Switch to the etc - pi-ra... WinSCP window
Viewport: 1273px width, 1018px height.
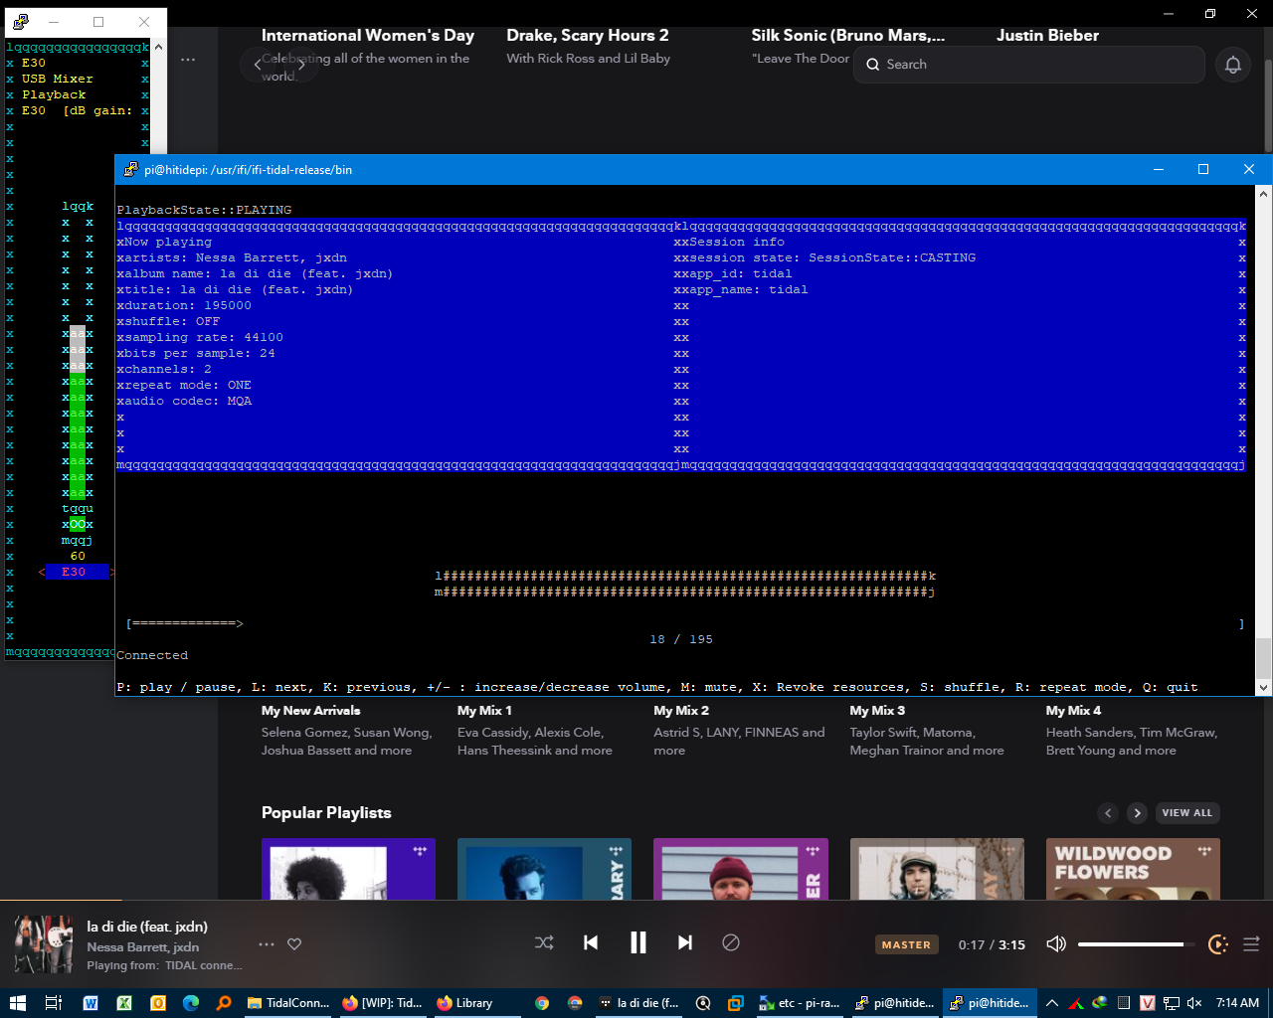tap(800, 1003)
